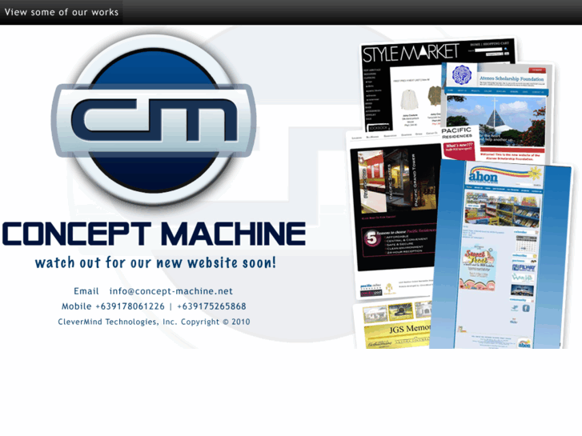This screenshot has width=582, height=436.
Task: Click mobile number +639178061226
Action: [x=130, y=306]
